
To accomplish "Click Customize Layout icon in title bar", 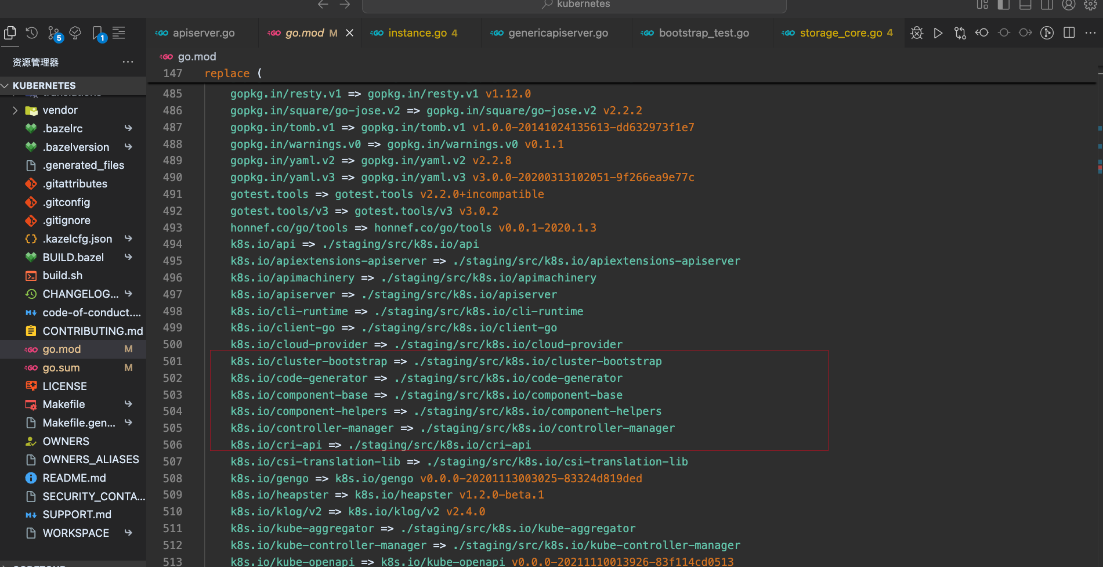I will tap(982, 5).
